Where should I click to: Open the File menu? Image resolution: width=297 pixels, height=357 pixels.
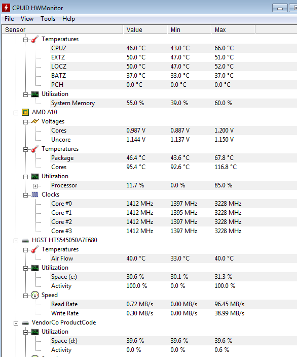coord(9,19)
